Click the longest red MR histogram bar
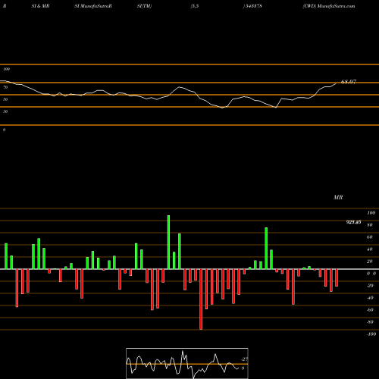379x379 pixels. (201, 299)
